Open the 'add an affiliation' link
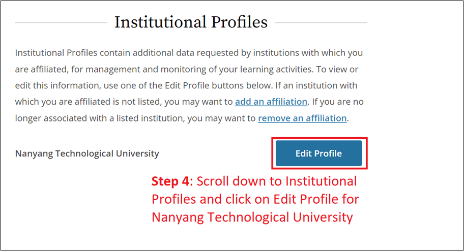 click(271, 102)
